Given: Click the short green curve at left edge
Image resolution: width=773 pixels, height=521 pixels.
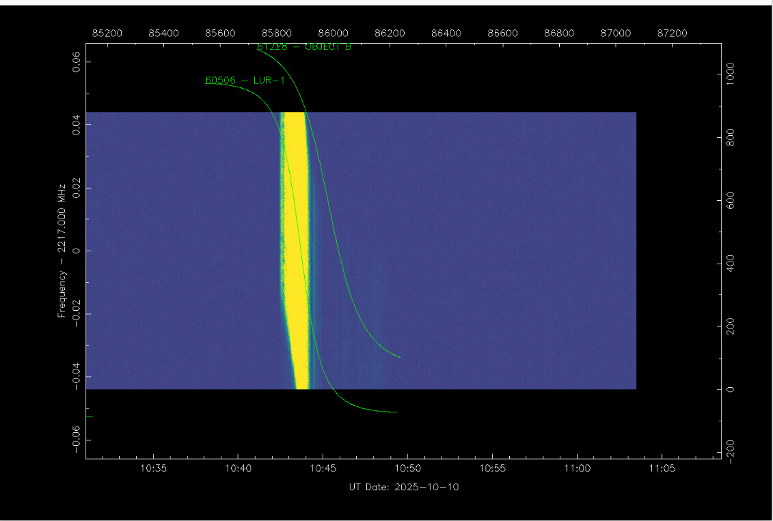Looking at the screenshot, I should pos(89,416).
